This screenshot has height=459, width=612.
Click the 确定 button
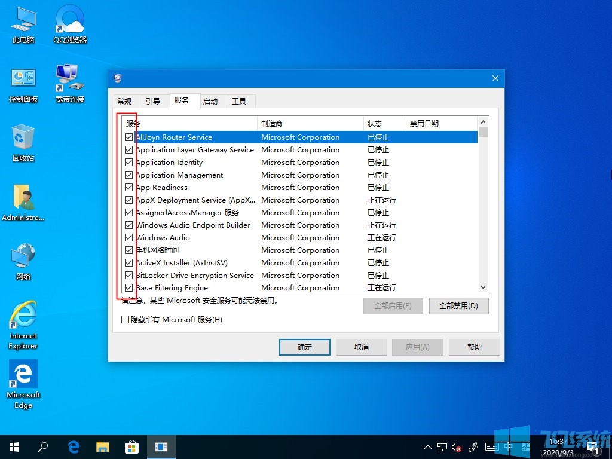click(304, 347)
